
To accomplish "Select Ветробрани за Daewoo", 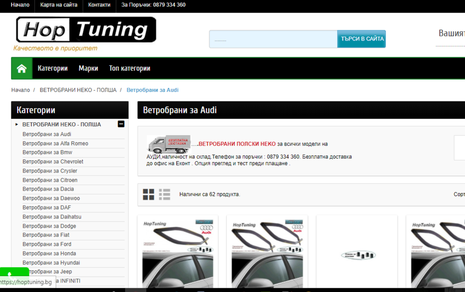I will [51, 199].
